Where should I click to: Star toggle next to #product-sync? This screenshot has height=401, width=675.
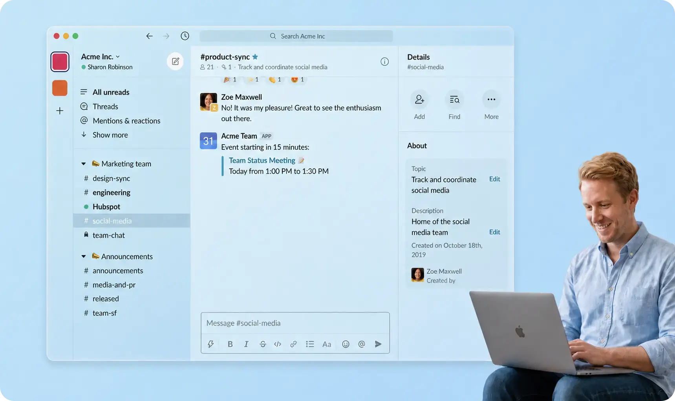255,57
